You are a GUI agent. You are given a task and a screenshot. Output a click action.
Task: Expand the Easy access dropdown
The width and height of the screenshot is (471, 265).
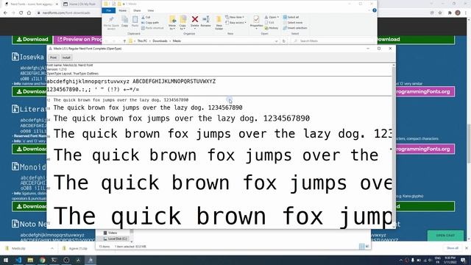(x=235, y=23)
